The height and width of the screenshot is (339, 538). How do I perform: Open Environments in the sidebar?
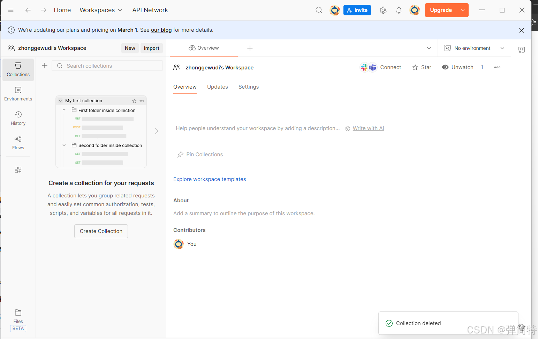[18, 94]
